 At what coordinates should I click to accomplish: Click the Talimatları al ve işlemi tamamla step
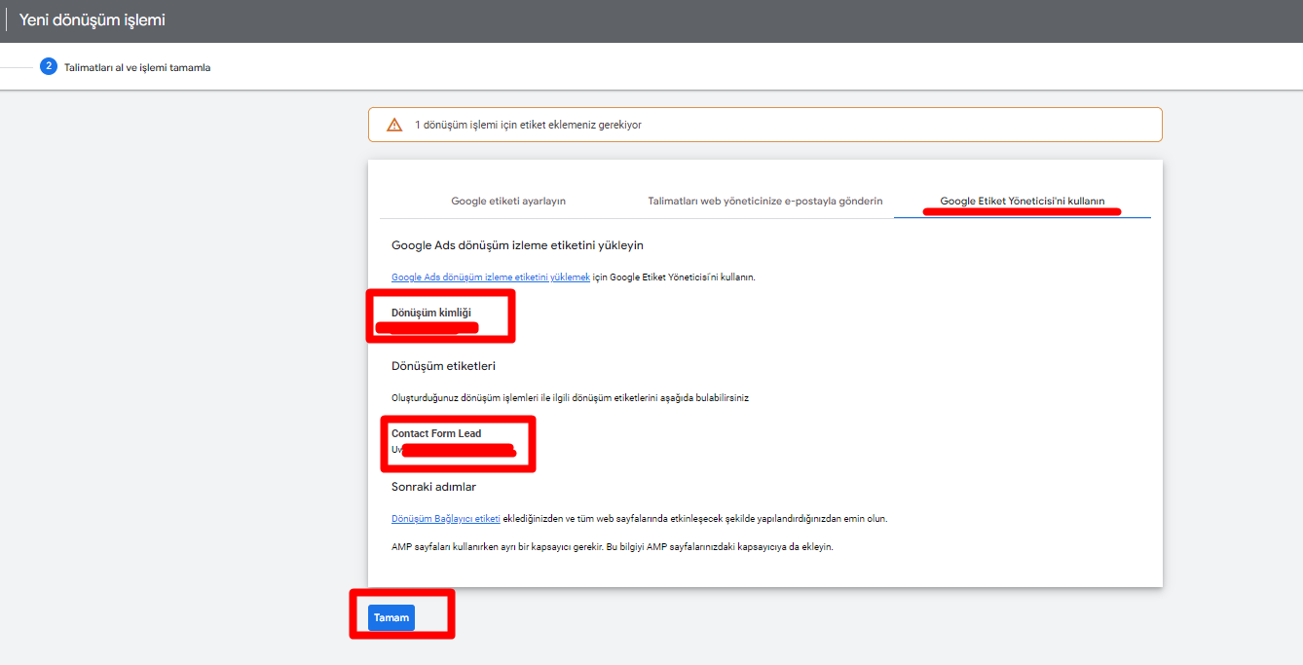pyautogui.click(x=137, y=67)
